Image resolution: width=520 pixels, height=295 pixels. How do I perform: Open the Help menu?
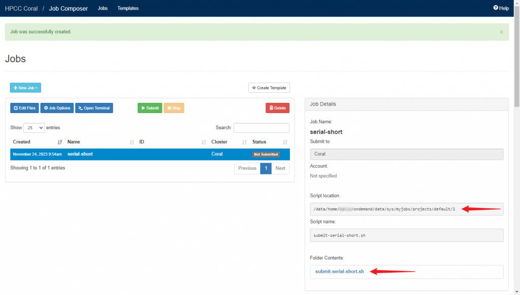501,8
